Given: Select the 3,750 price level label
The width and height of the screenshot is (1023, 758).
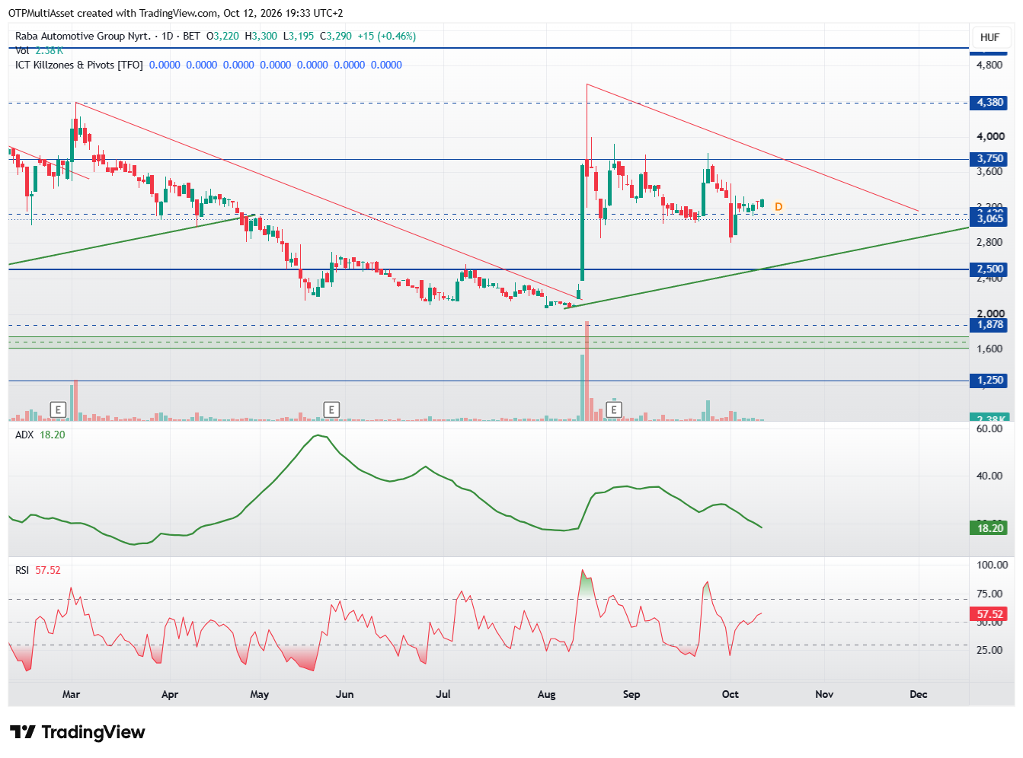Looking at the screenshot, I should [x=989, y=159].
